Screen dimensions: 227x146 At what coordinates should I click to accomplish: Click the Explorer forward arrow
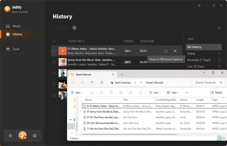click(82, 82)
